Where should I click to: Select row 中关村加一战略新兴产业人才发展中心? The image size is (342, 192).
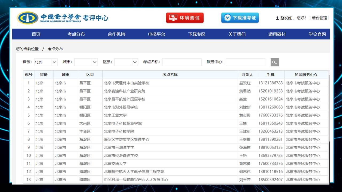point(176,179)
